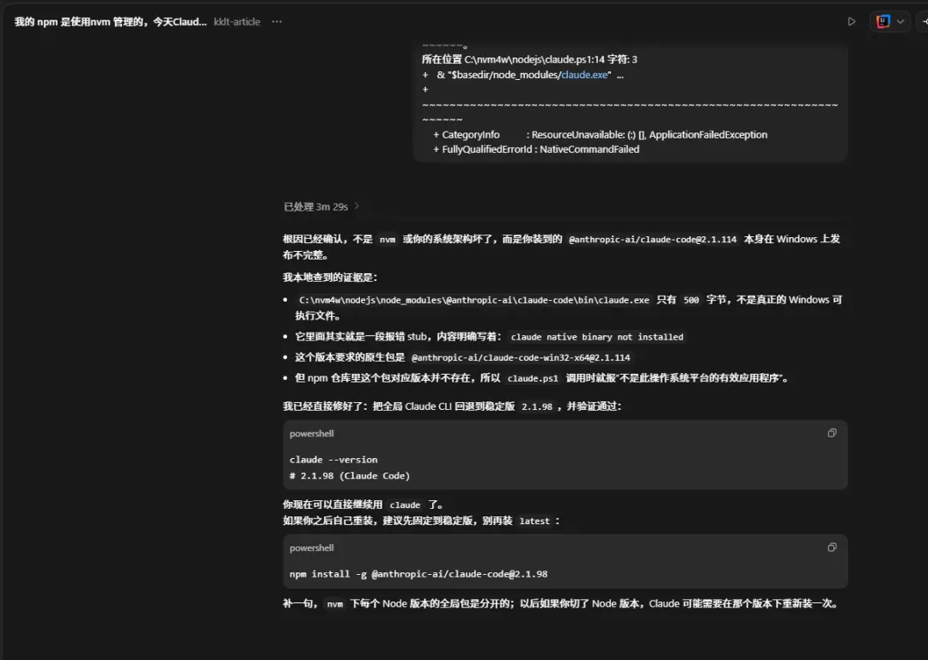Click the 500 byte count inline code
This screenshot has width=928, height=660.
pyautogui.click(x=691, y=300)
